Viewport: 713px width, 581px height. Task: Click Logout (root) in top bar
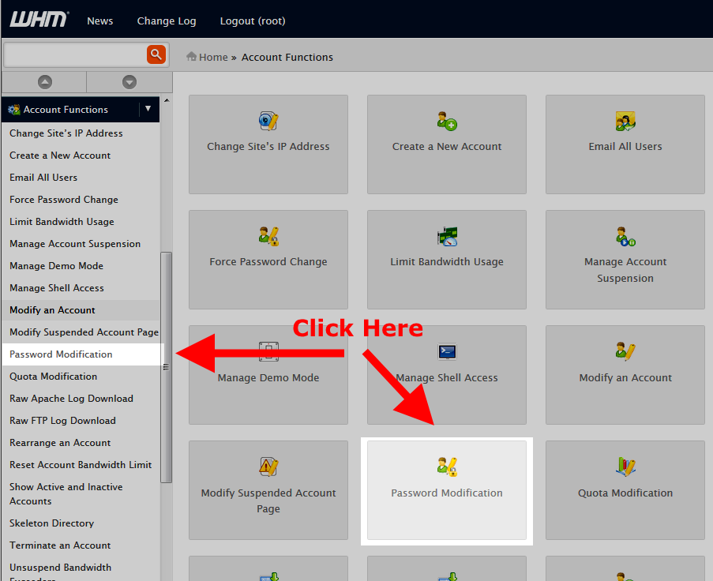coord(253,21)
